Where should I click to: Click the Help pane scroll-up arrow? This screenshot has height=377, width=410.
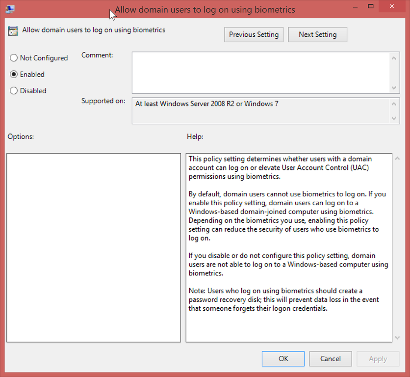(397, 158)
